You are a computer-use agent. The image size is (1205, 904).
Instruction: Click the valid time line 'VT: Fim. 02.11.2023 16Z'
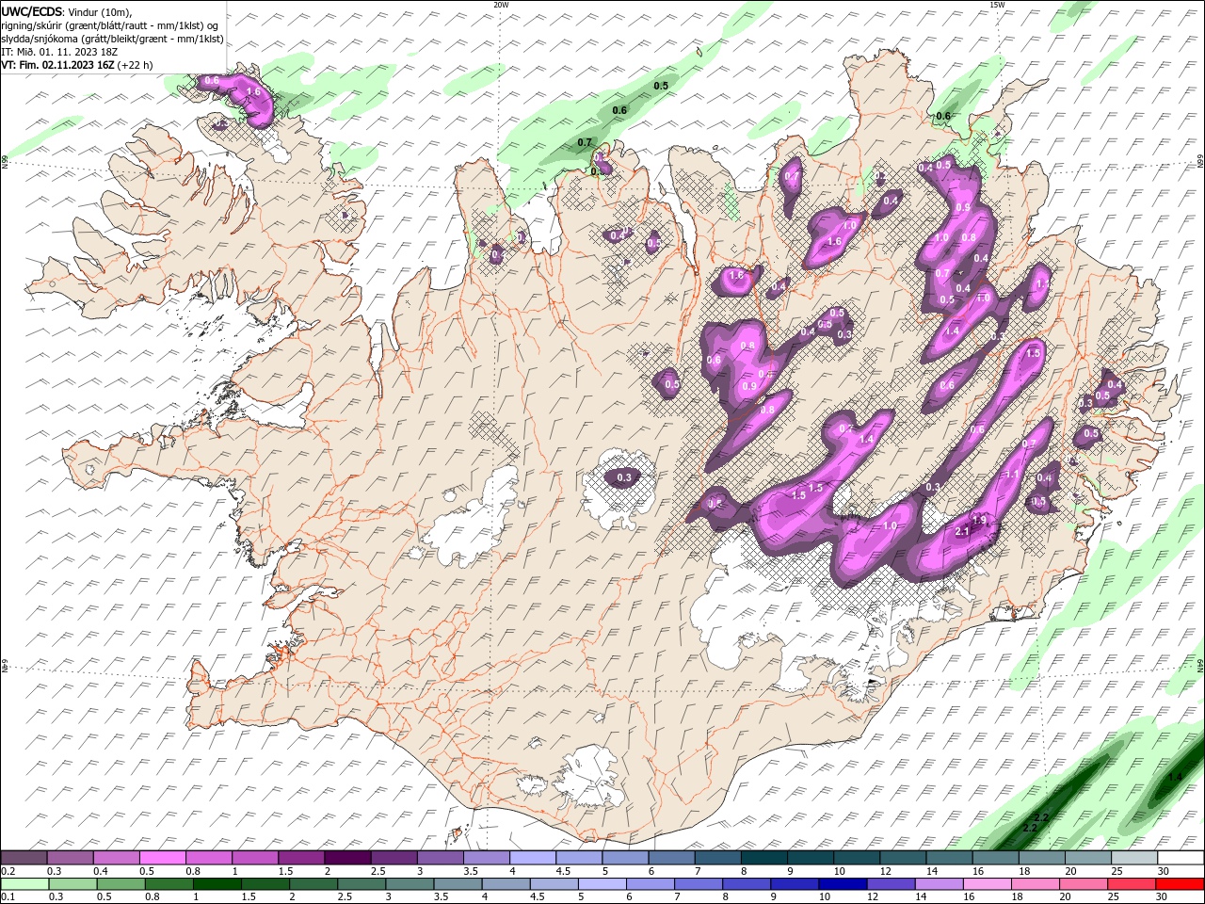pyautogui.click(x=58, y=65)
